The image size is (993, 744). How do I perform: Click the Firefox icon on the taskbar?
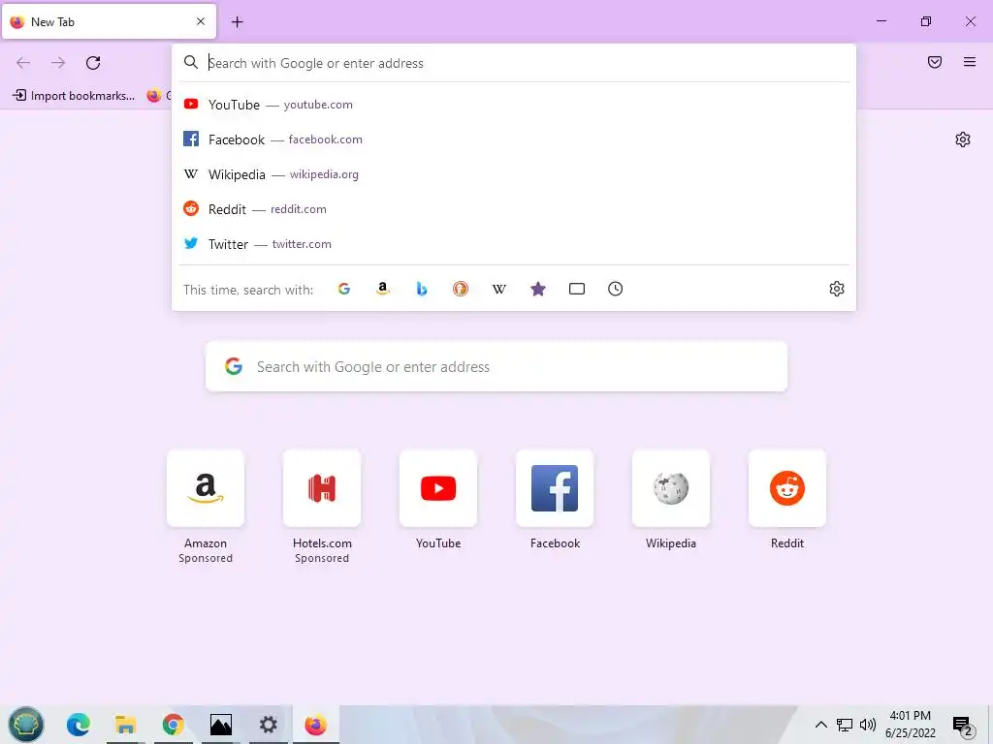(x=315, y=725)
